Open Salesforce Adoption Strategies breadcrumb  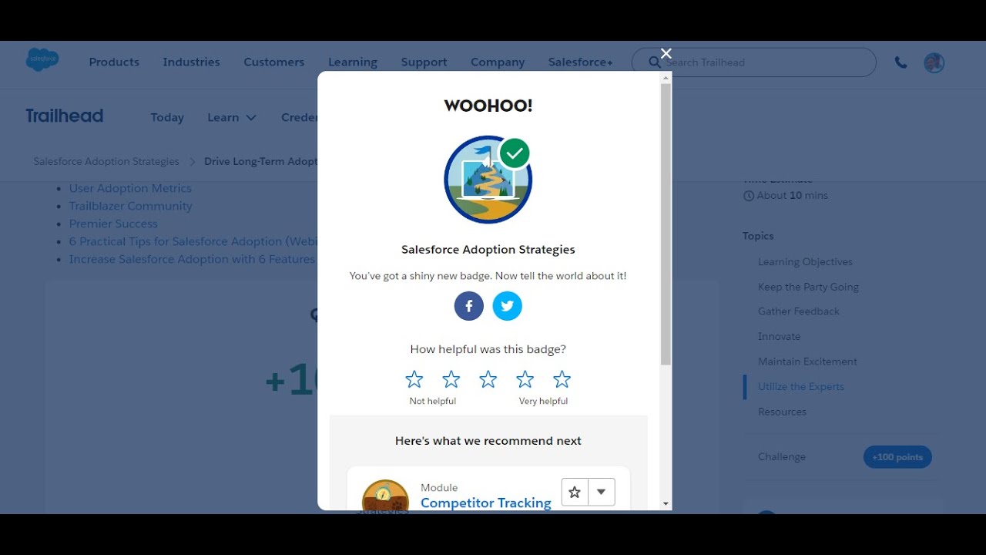[106, 161]
